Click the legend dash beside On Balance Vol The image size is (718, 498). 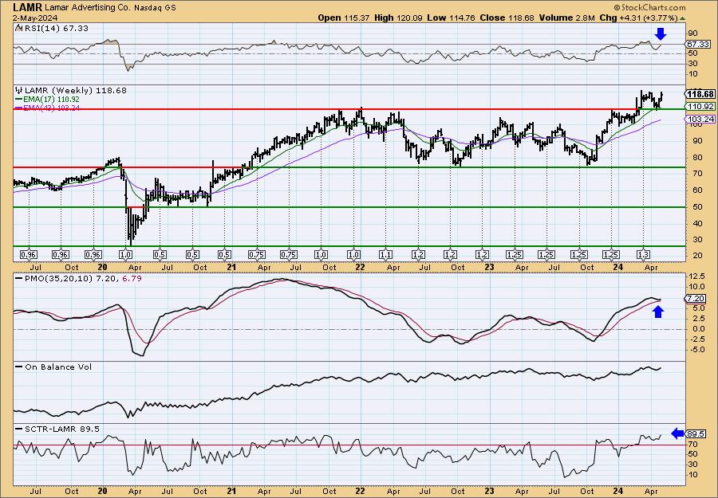point(19,367)
